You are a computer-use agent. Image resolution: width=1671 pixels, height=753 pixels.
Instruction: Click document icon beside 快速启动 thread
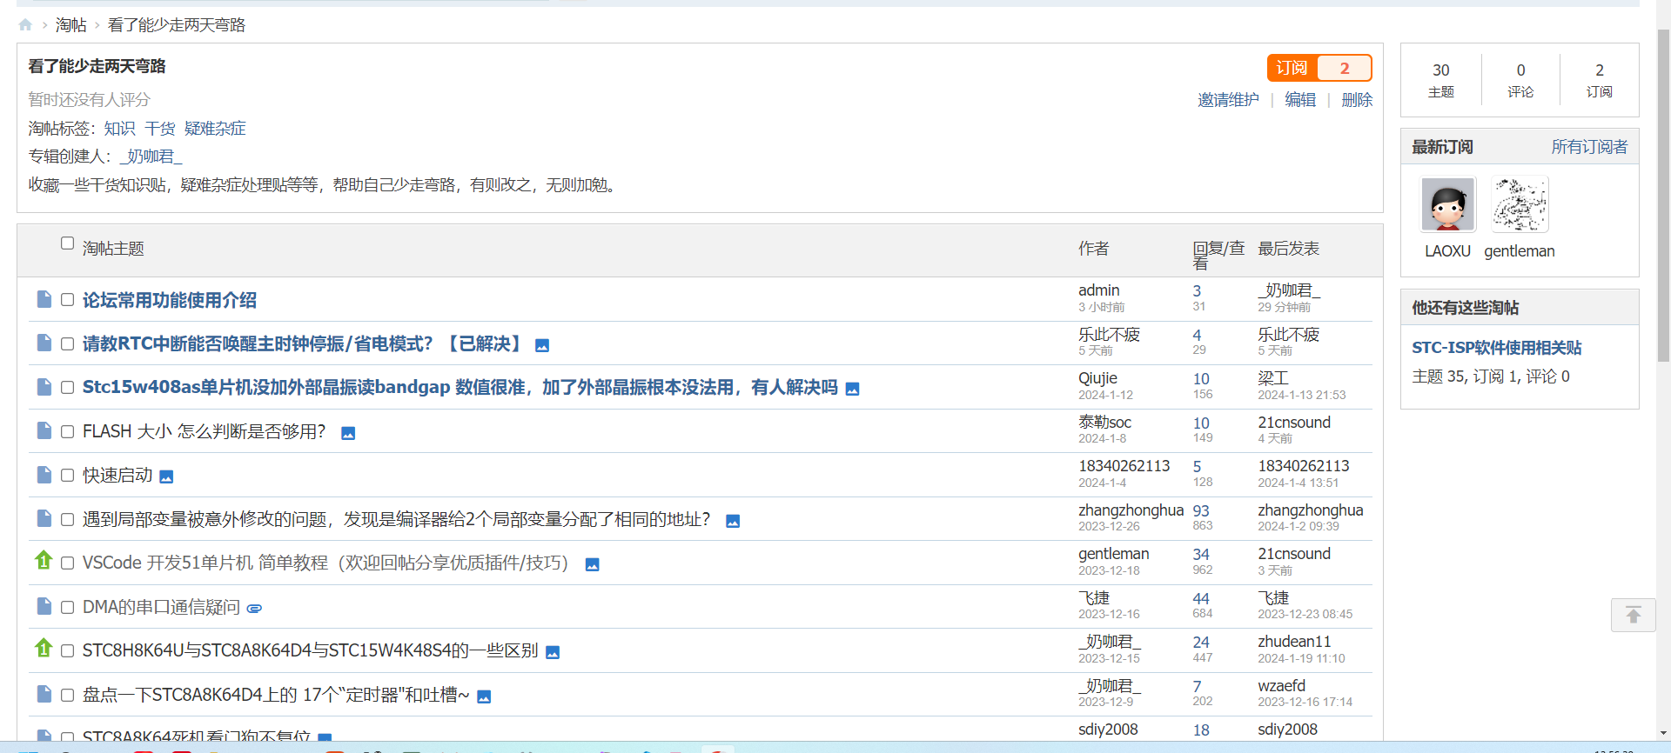[44, 475]
